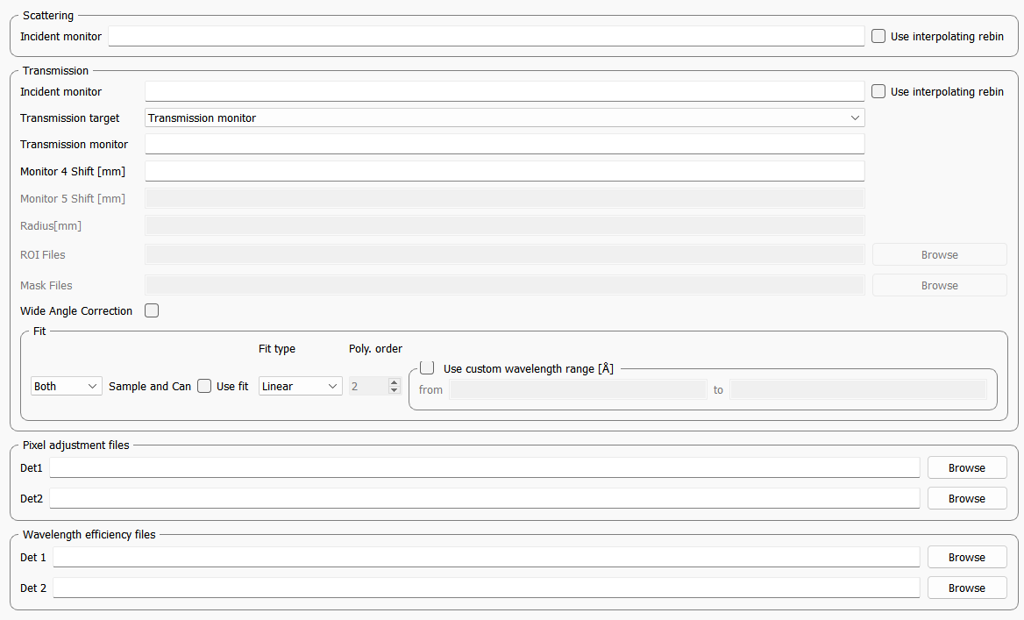Browse for Det 1 wavelength efficiency file

coord(966,558)
